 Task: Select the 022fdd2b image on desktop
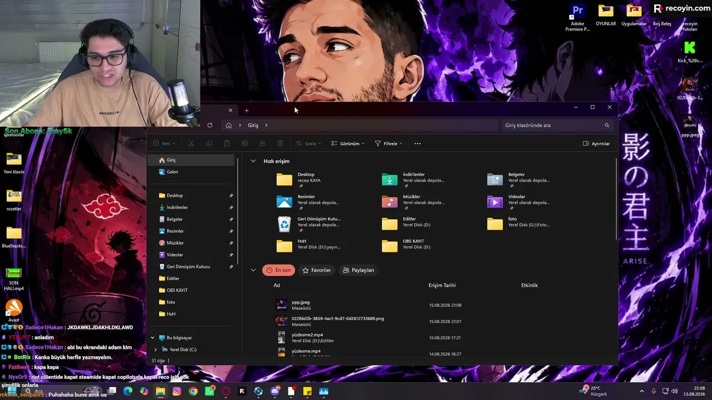(x=690, y=89)
